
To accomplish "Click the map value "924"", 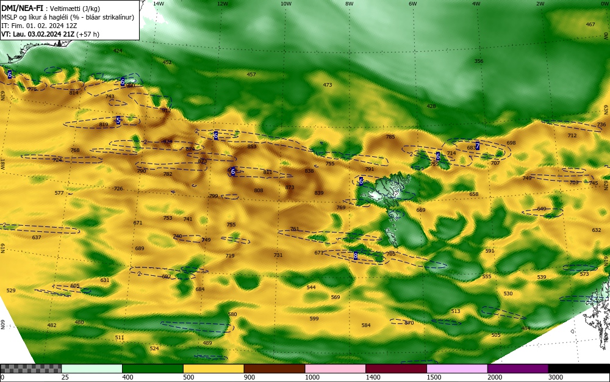I will point(168,141).
